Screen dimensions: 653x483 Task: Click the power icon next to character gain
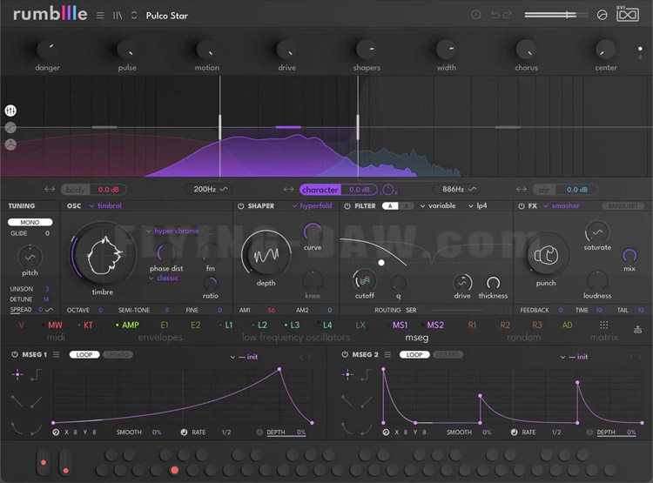388,190
